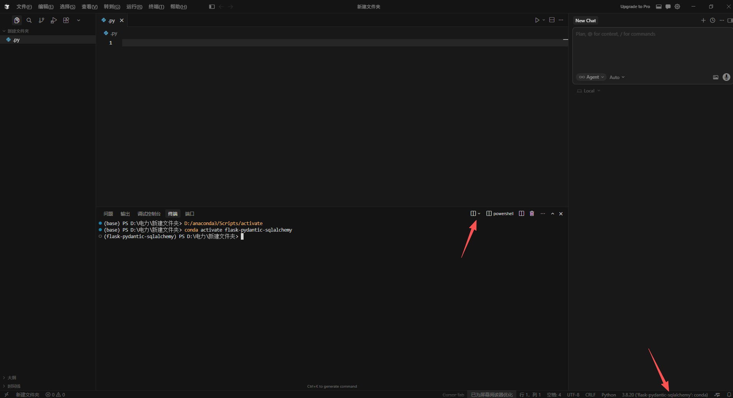
Task: Expand the 大纲 outline section
Action: click(12, 378)
